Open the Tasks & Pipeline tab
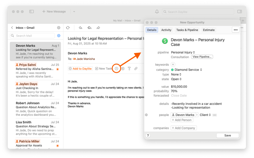Screen dimensions: 254x158 [187, 30]
